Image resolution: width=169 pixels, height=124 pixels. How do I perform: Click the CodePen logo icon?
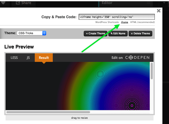pyautogui.click(x=131, y=58)
